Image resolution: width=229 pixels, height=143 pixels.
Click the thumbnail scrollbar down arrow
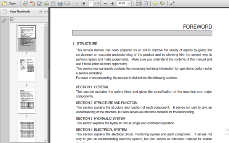click(x=45, y=140)
